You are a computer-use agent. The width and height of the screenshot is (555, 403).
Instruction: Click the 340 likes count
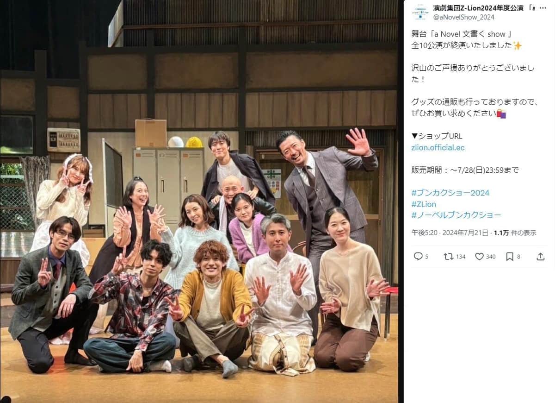coord(491,257)
